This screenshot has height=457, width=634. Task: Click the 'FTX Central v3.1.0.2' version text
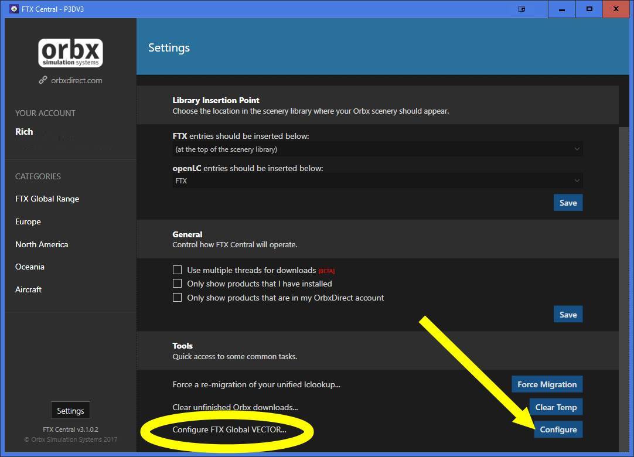tap(71, 429)
